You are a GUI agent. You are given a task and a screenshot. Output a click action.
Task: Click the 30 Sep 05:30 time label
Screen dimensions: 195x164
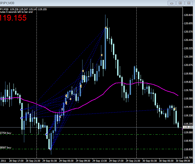coord(166,161)
